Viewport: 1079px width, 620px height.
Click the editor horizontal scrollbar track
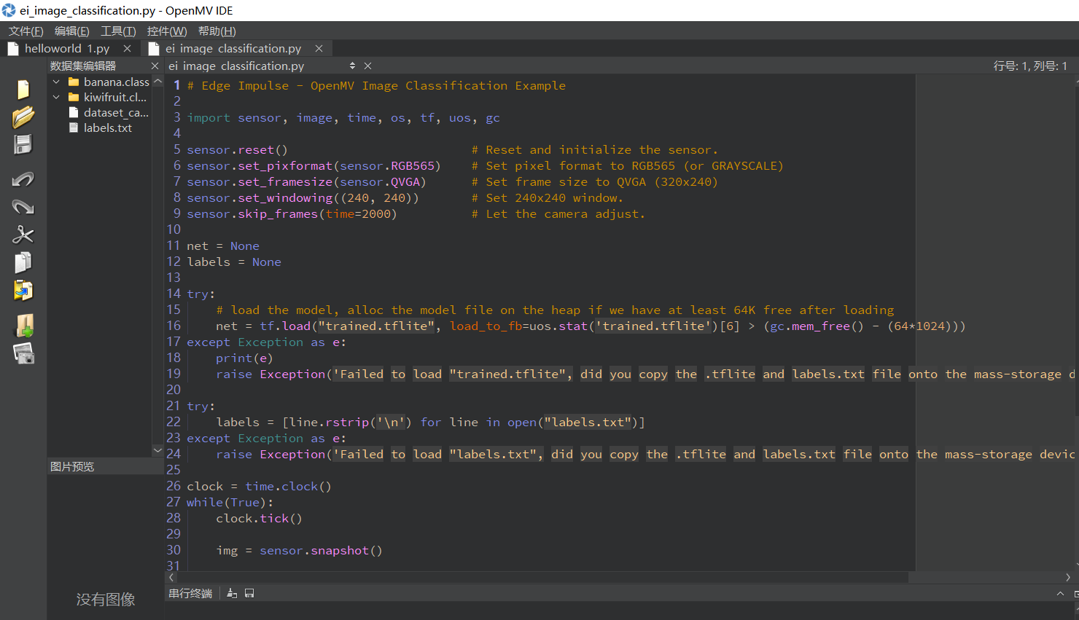pos(543,577)
